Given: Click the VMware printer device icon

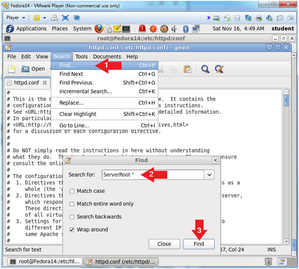Looking at the screenshot, I should click(x=259, y=18).
